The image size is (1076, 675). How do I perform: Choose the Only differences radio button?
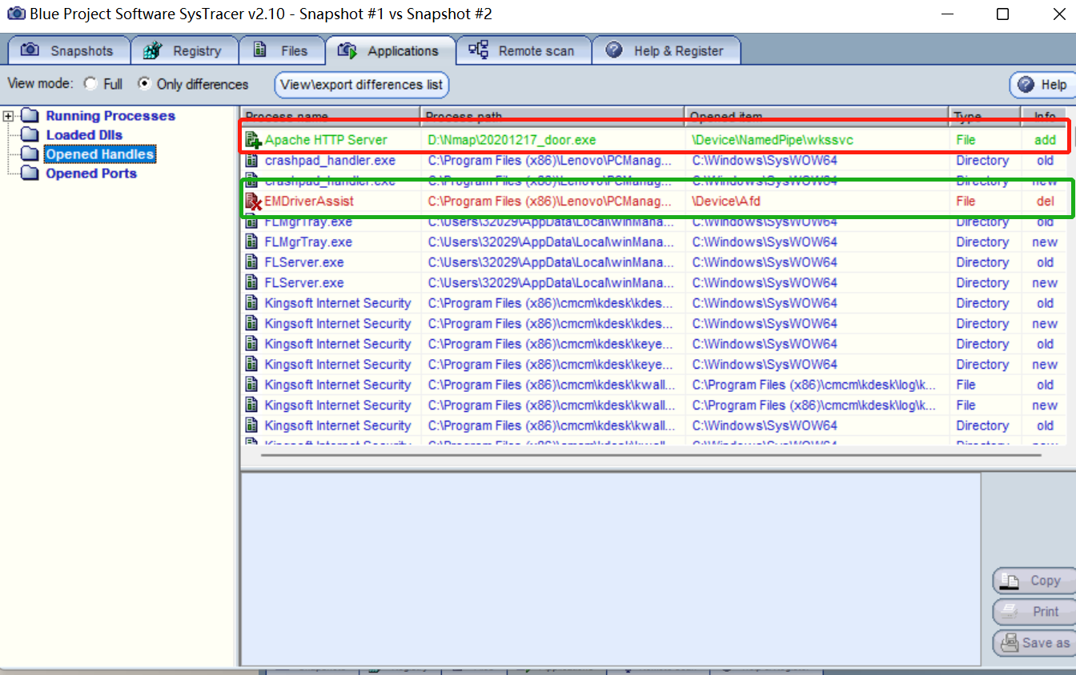(144, 84)
